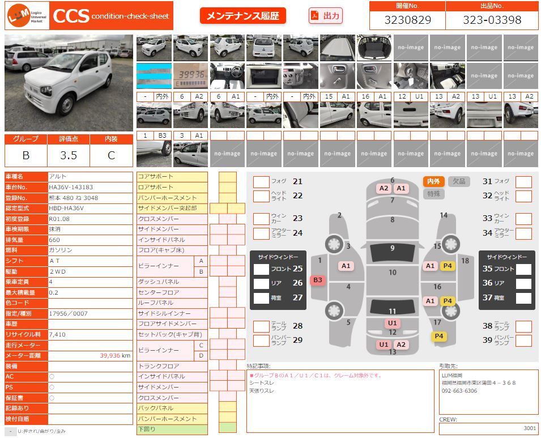Check the left フォグ 21 checkbox
Image resolution: width=541 pixels, height=438 pixels.
(x=261, y=182)
